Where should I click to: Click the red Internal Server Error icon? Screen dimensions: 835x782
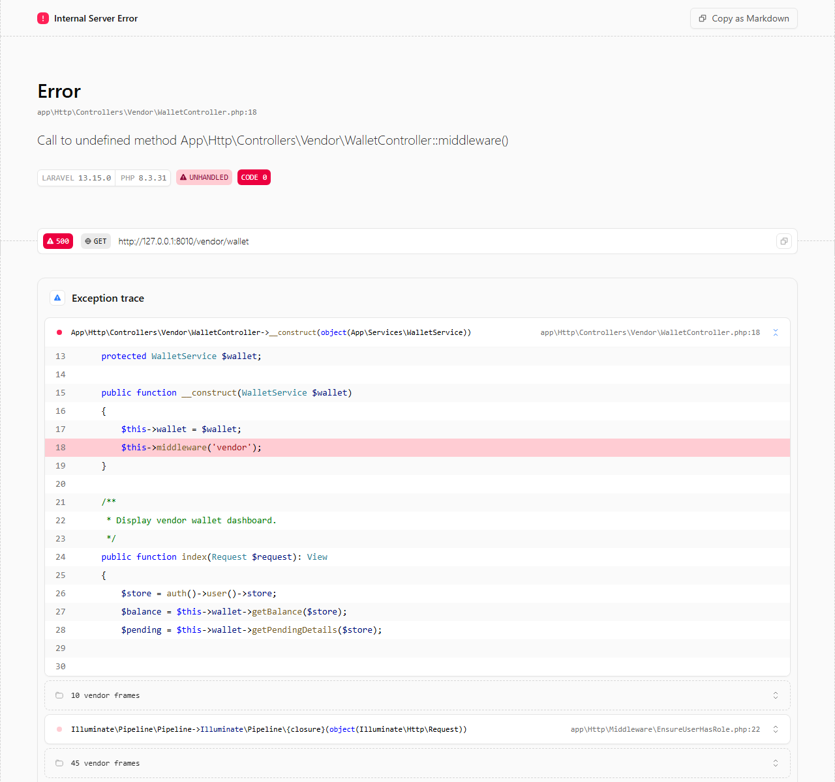(x=43, y=18)
